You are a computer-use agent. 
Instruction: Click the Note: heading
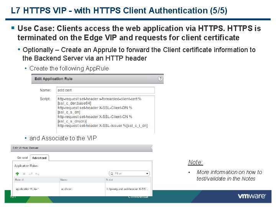(x=195, y=162)
